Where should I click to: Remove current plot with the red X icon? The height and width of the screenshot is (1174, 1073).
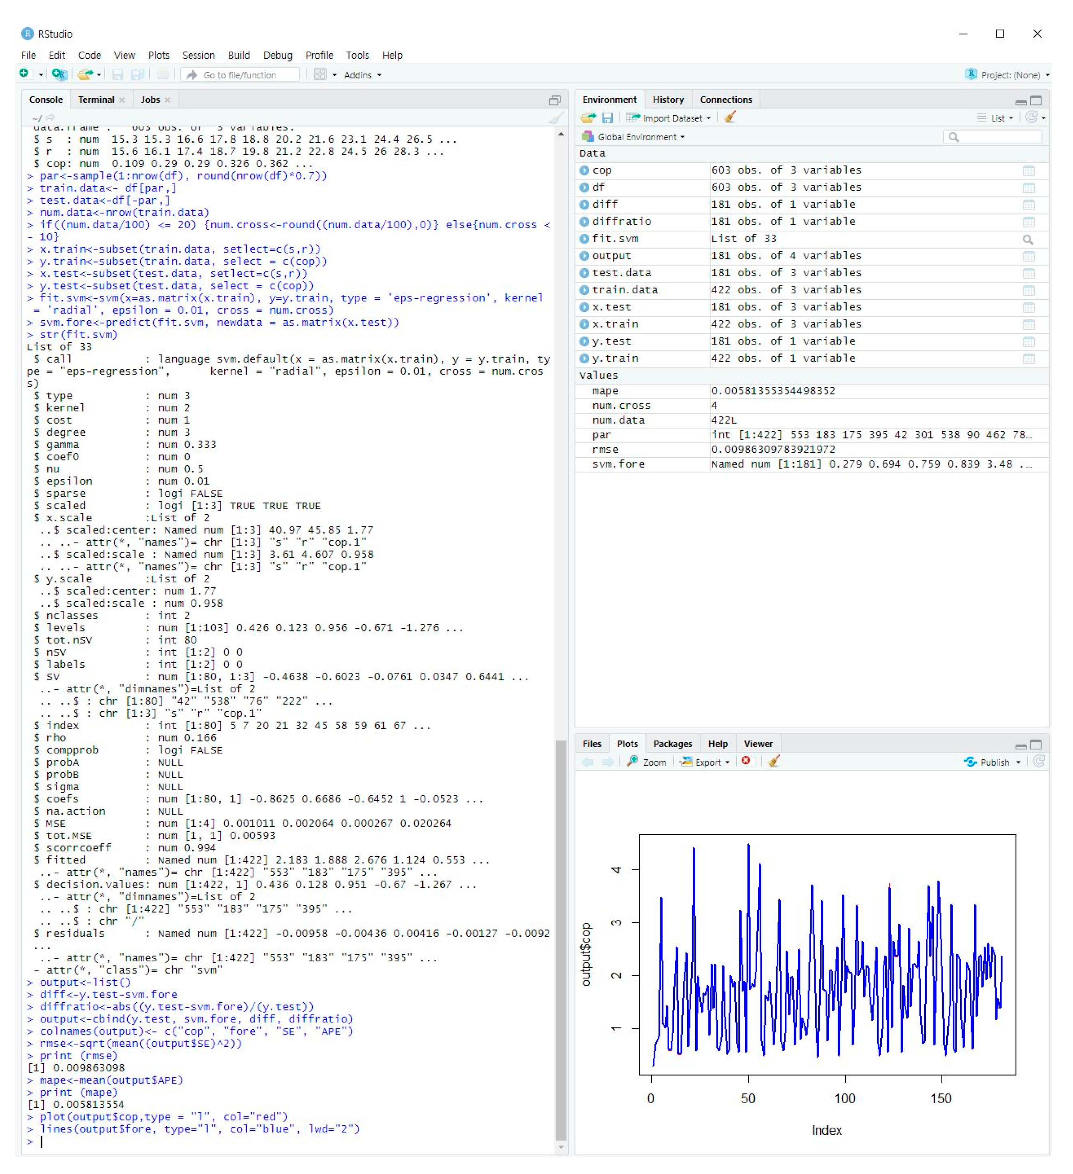(747, 762)
